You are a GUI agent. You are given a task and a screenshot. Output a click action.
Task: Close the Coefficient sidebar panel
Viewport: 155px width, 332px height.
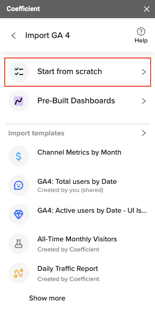(x=147, y=9)
